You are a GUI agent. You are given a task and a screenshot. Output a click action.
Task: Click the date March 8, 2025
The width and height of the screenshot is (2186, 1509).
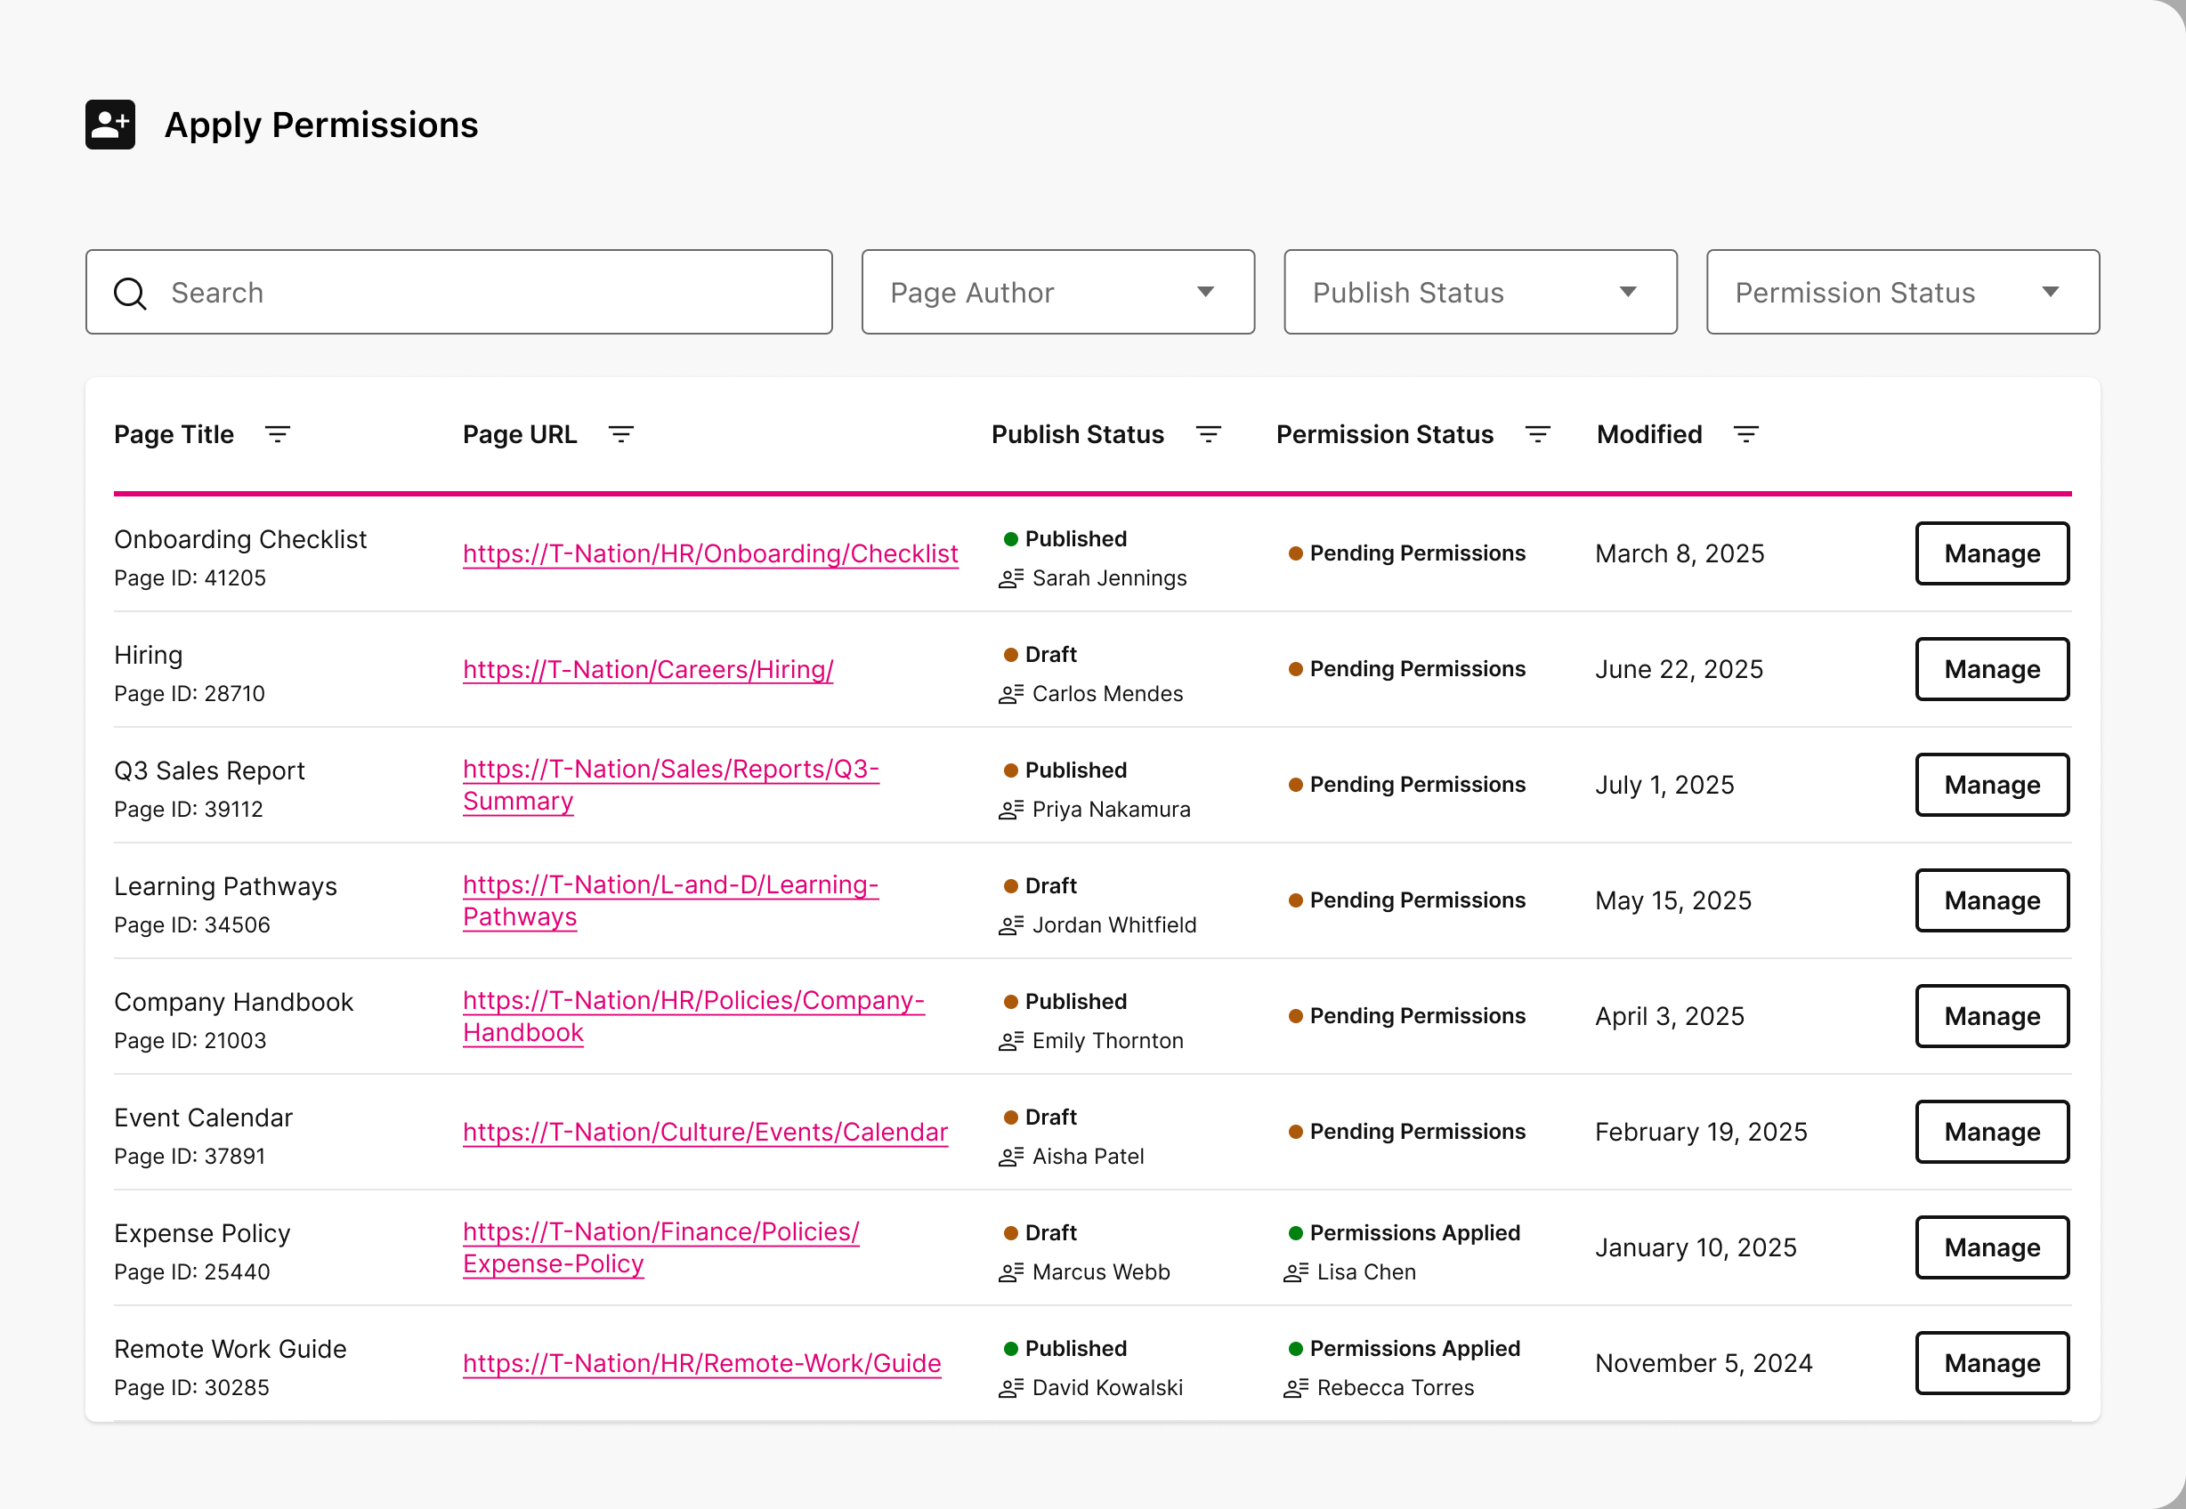click(1679, 554)
